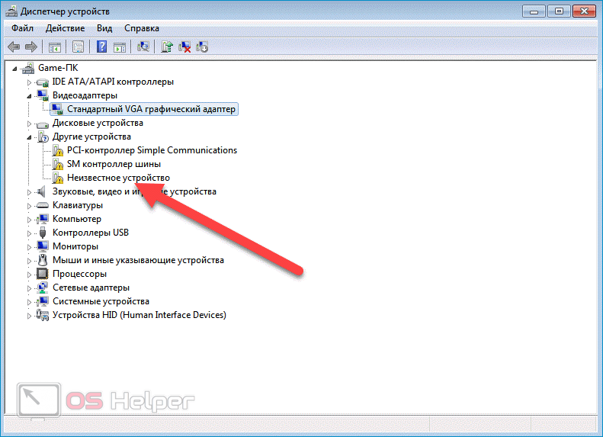
Task: Click the Forward arrow toolbar icon
Action: tap(31, 47)
